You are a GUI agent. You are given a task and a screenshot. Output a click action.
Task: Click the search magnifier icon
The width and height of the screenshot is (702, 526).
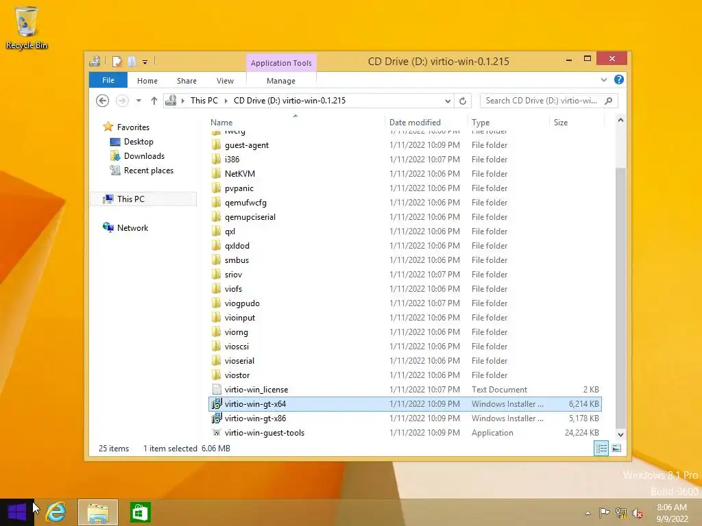[609, 101]
